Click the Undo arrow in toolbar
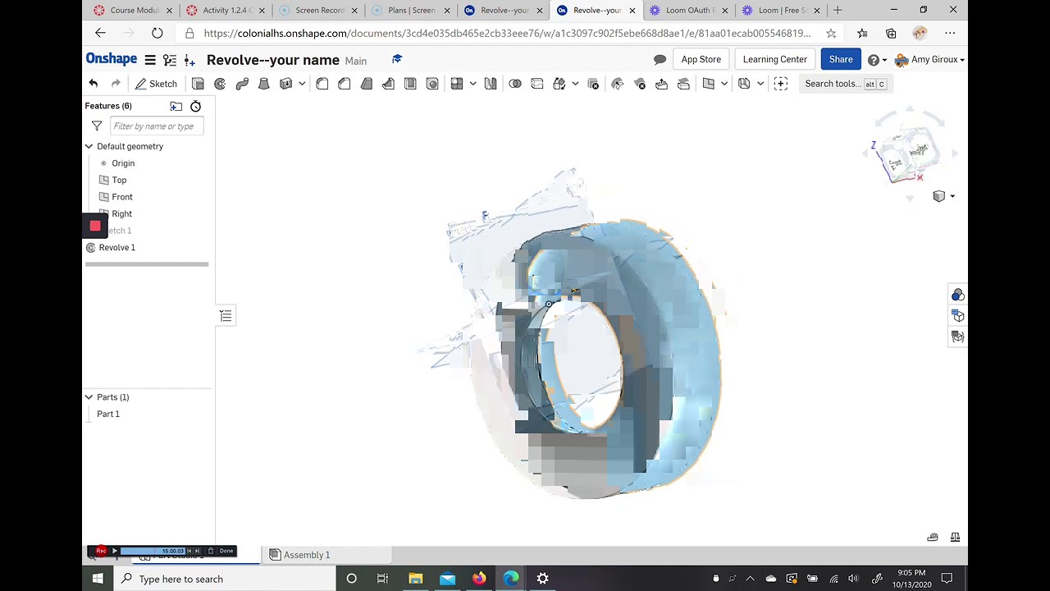This screenshot has height=591, width=1050. (94, 84)
